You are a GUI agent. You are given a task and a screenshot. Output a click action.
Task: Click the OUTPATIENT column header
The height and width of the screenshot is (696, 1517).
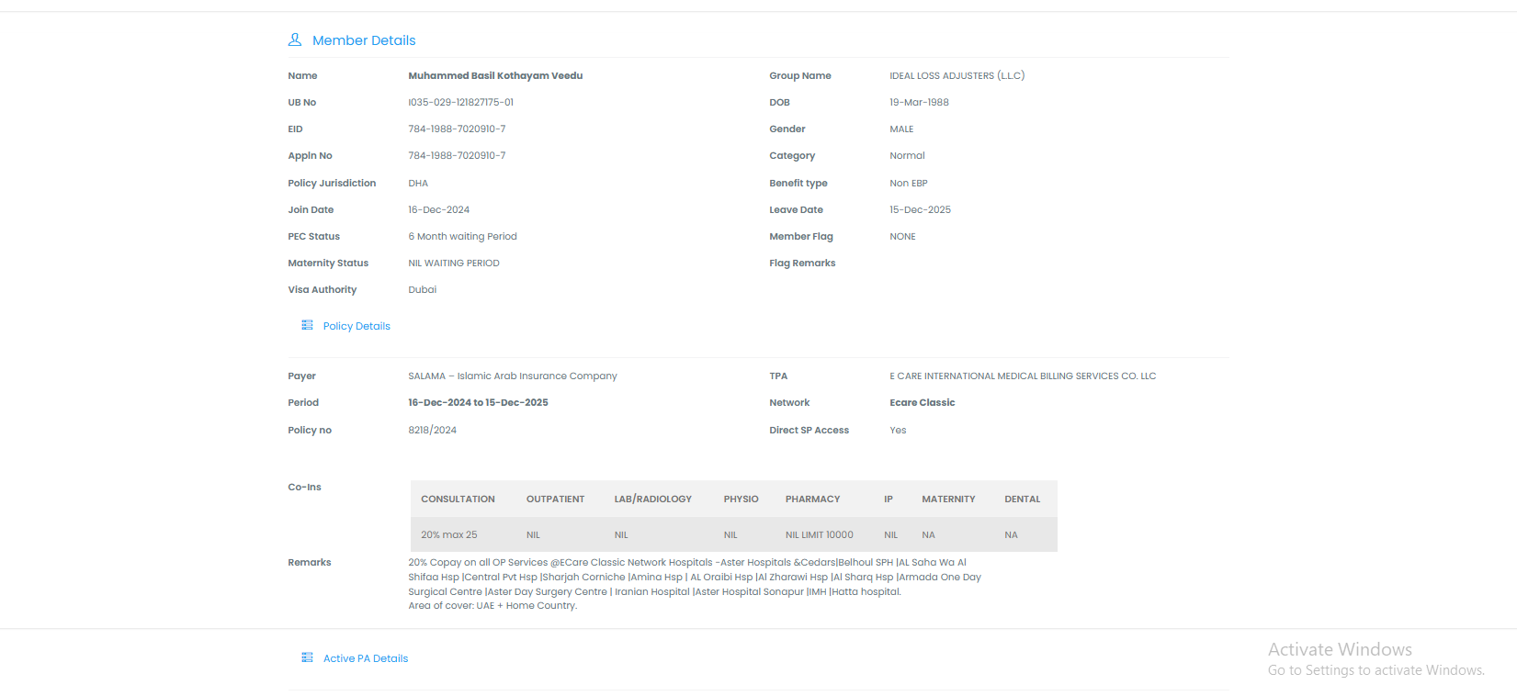tap(555, 499)
